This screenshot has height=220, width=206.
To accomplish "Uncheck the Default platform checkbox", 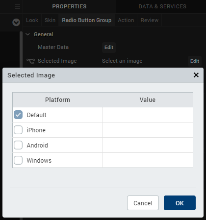I will 18,115.
